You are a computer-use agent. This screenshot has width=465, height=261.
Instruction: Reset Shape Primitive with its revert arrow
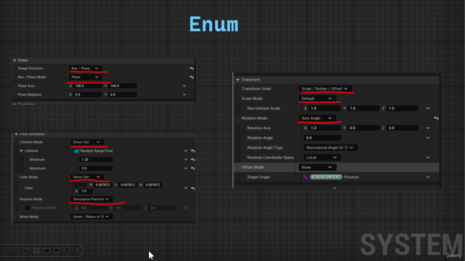coord(192,68)
